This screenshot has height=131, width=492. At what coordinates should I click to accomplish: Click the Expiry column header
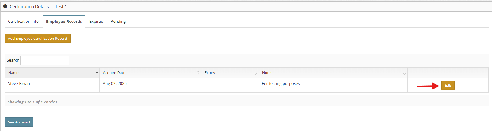point(230,73)
